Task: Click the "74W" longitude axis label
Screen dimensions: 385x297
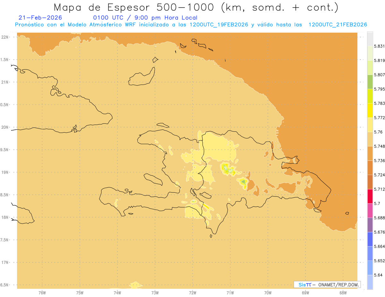Action: (117, 293)
